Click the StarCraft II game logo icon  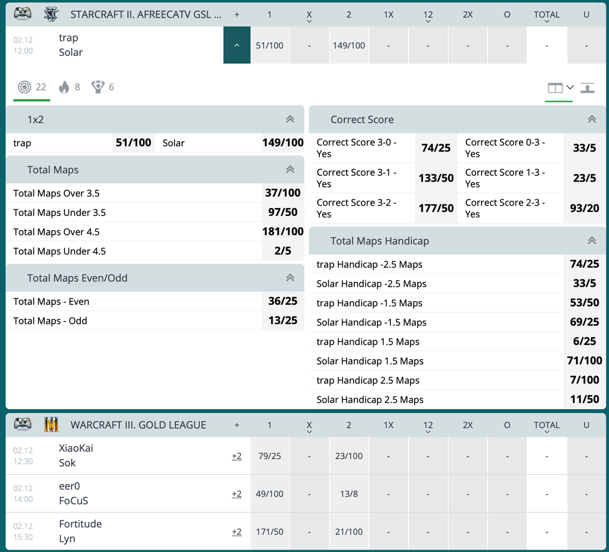pyautogui.click(x=51, y=15)
